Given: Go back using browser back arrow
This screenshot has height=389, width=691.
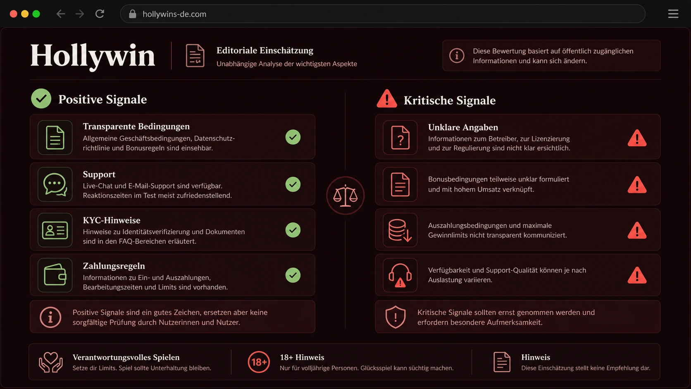Looking at the screenshot, I should 61,14.
